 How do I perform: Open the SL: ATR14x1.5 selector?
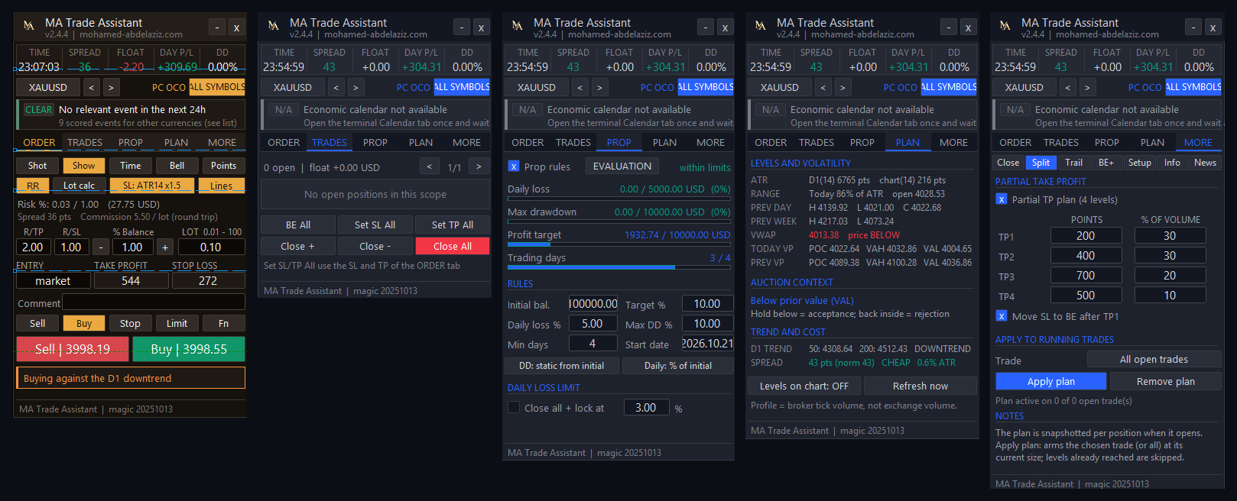[x=151, y=186]
